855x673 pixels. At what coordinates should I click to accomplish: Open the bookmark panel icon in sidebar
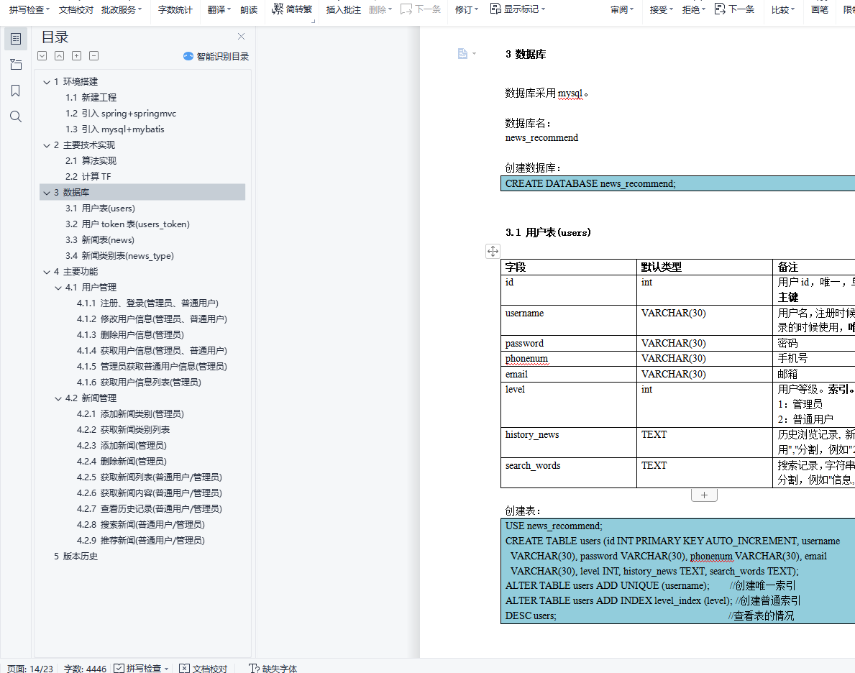click(x=16, y=91)
